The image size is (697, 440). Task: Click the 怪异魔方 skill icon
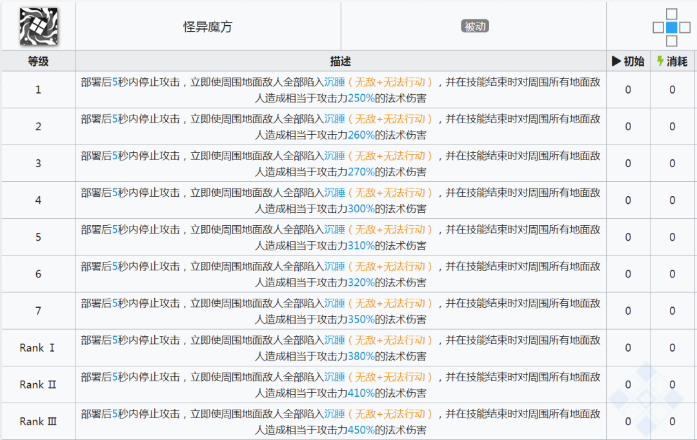[38, 26]
